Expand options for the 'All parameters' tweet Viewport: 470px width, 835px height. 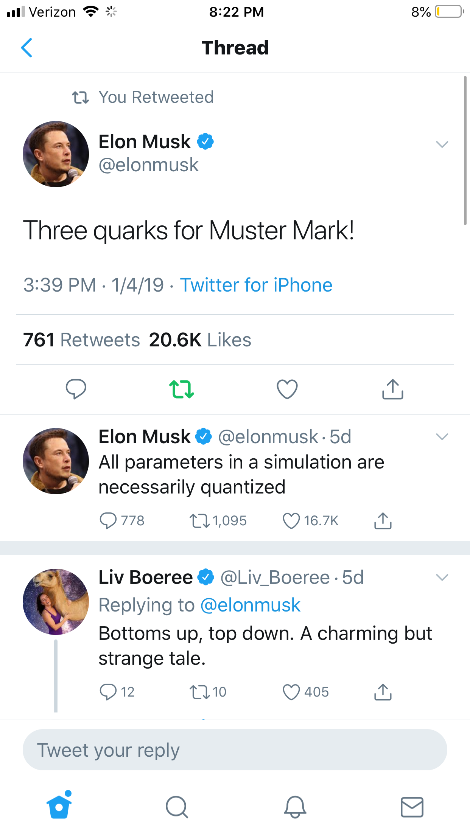click(x=442, y=437)
